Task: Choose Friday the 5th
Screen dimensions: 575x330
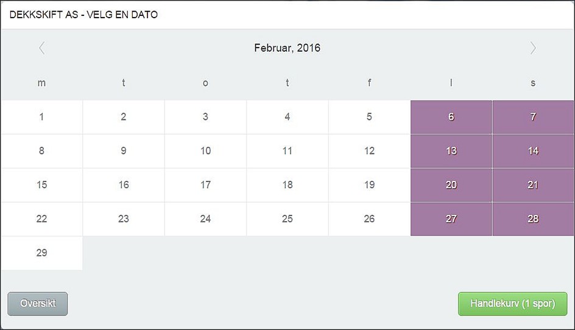Action: pos(369,117)
